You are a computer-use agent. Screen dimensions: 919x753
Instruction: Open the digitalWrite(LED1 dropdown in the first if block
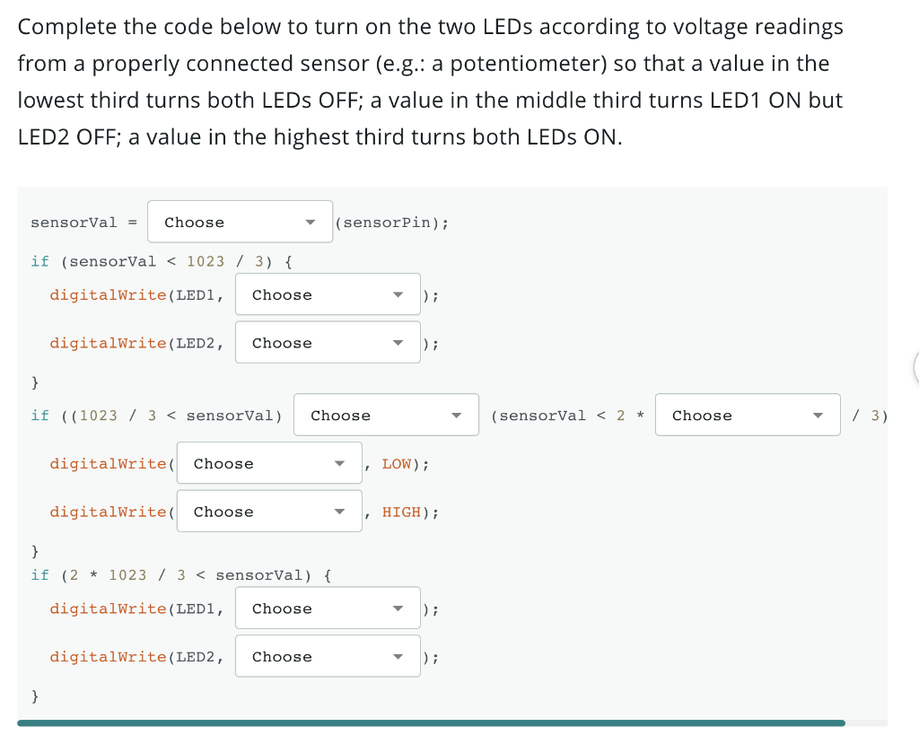(x=328, y=294)
